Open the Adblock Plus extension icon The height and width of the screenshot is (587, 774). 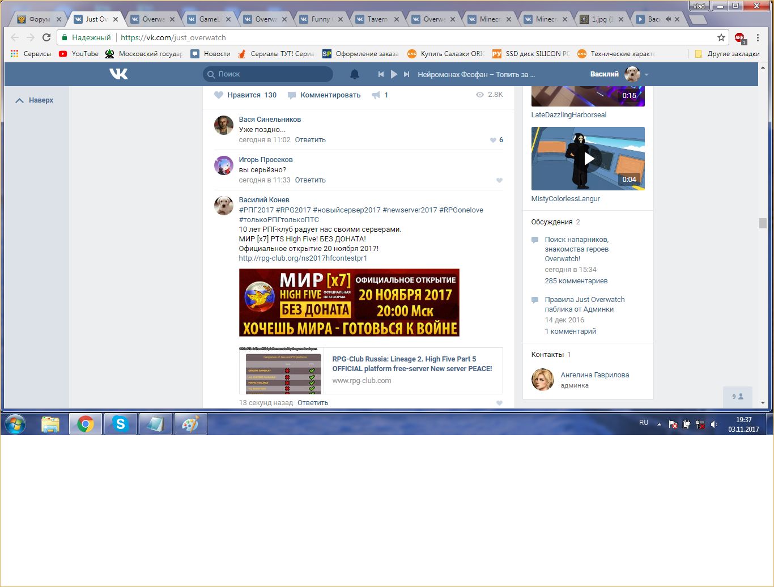pyautogui.click(x=740, y=38)
